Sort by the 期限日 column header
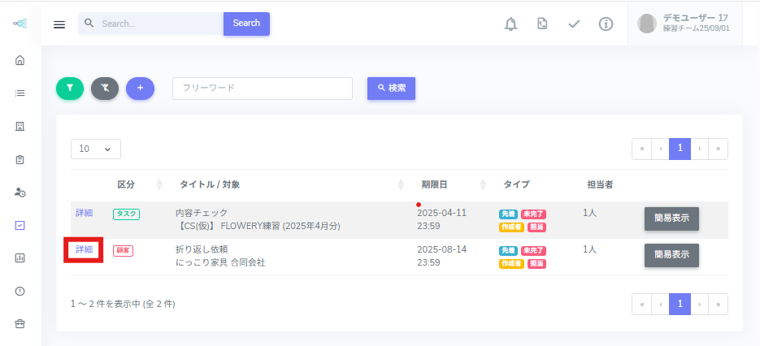The width and height of the screenshot is (760, 346). coord(434,184)
